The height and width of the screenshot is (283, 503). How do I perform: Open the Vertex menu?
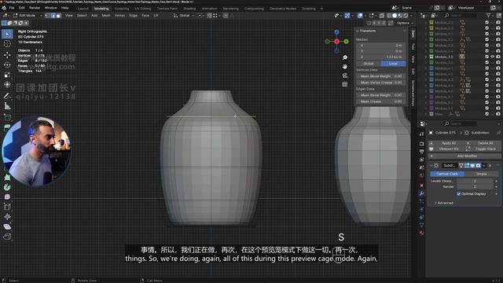(x=119, y=16)
